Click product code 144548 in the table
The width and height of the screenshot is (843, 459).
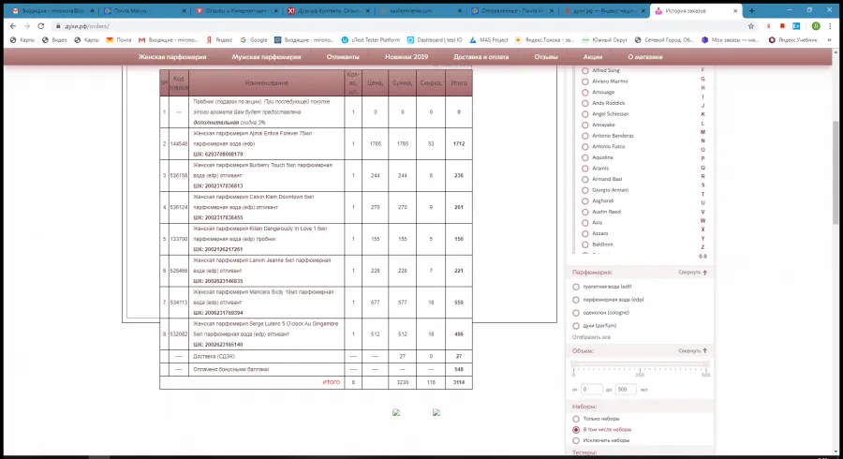click(179, 144)
